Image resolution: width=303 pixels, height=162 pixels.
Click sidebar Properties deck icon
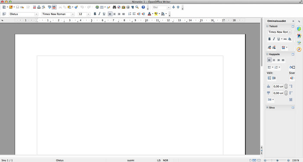click(299, 29)
